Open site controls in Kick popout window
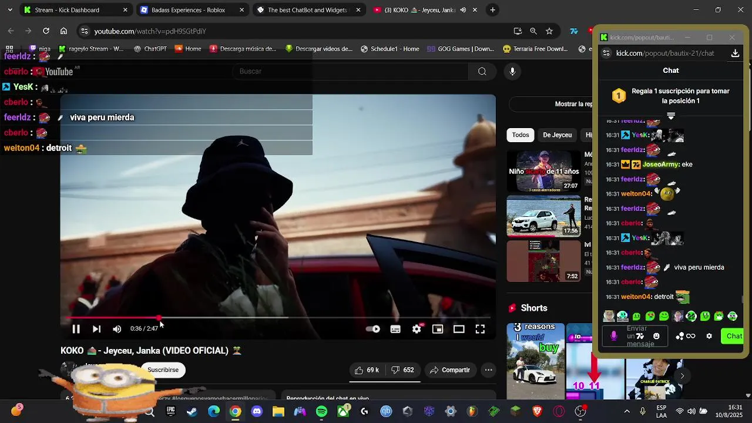752x423 pixels. [x=607, y=53]
